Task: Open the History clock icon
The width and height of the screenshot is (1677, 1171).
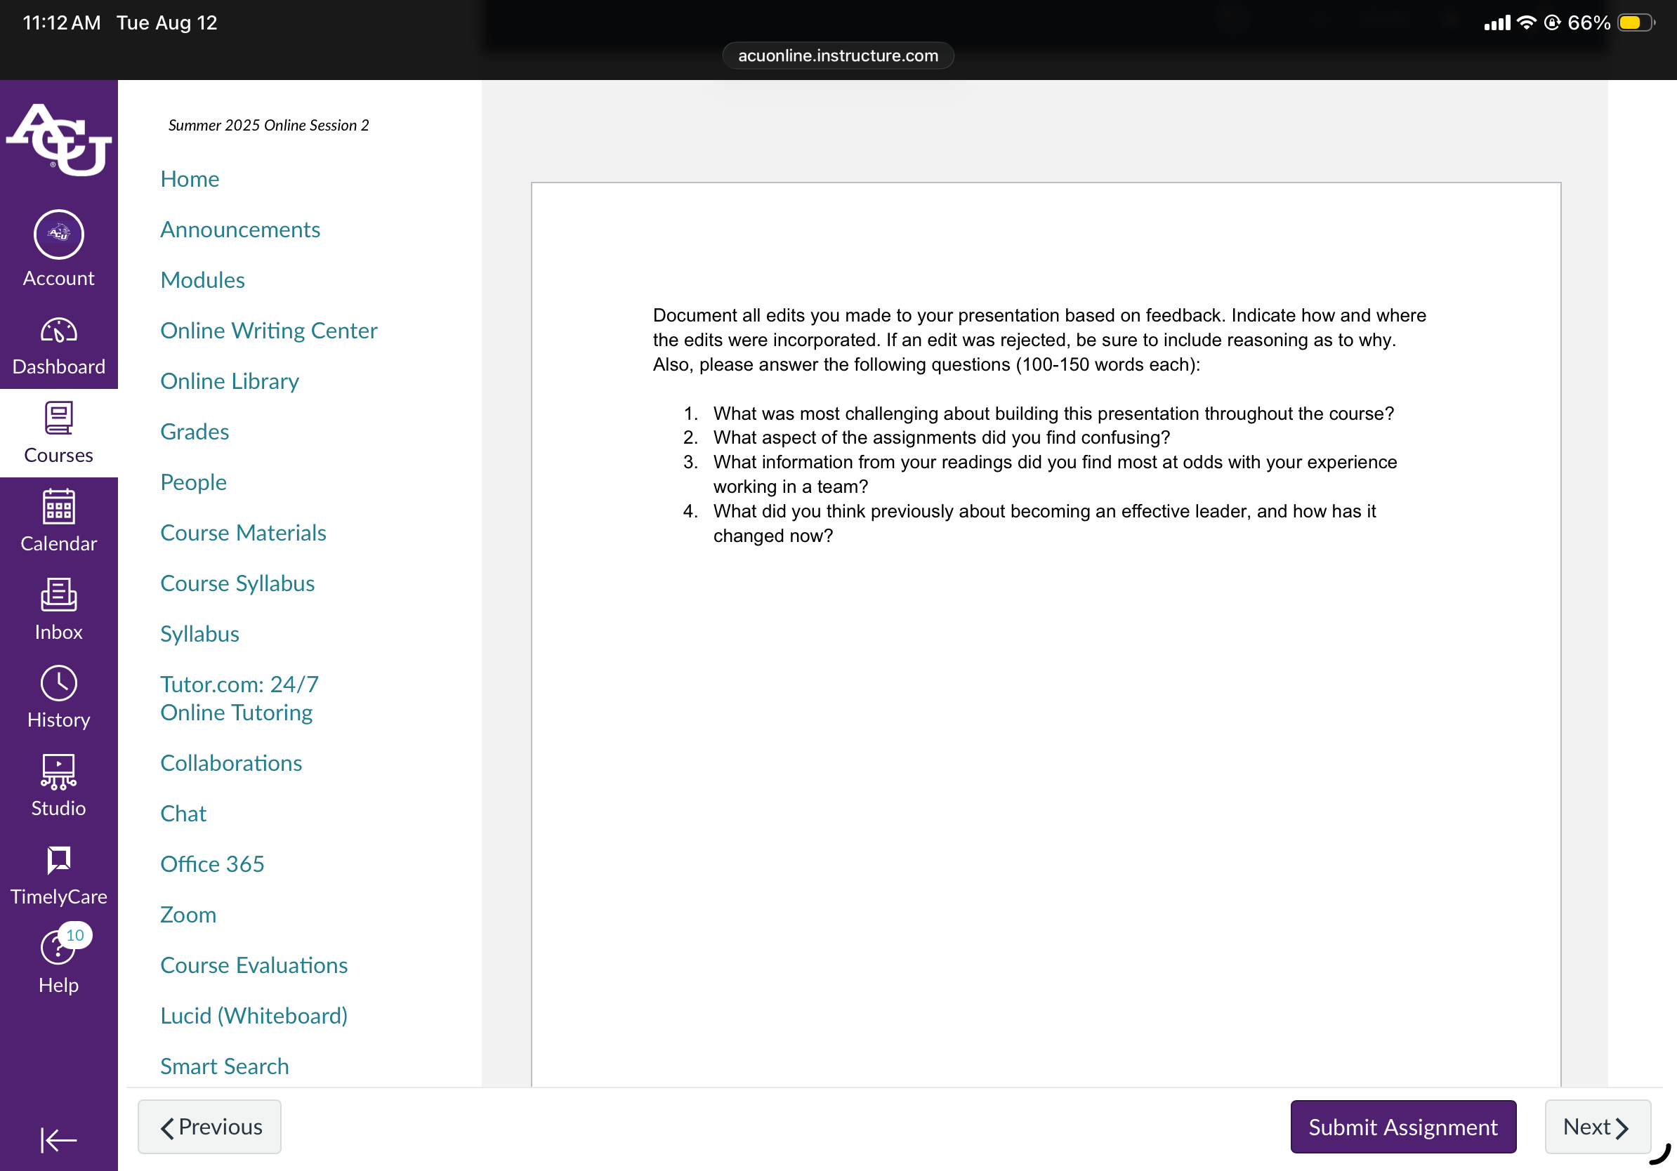Action: [58, 683]
